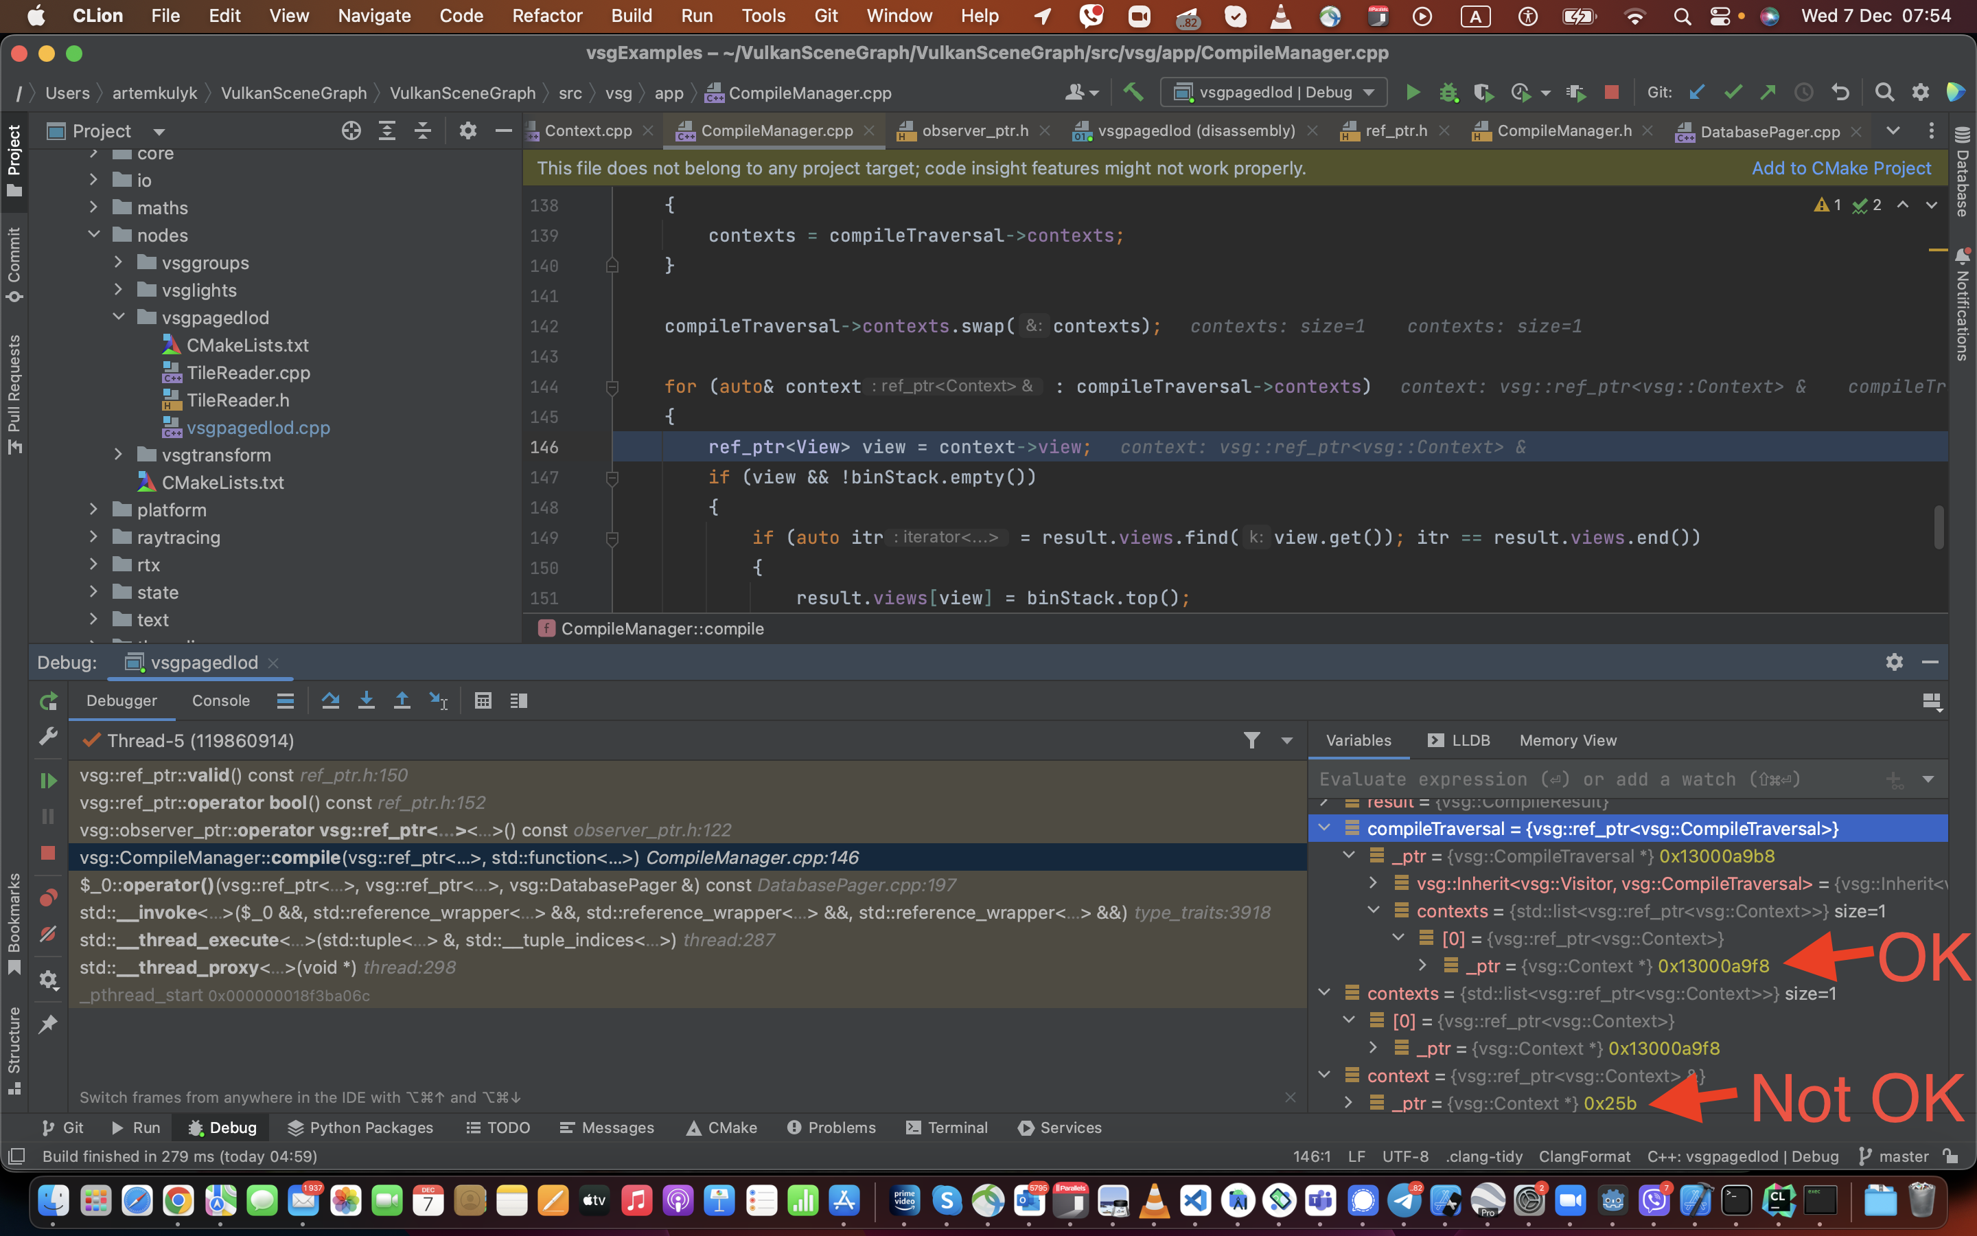This screenshot has height=1236, width=1977.
Task: Open IDE settings via the gear icon
Action: (1921, 91)
